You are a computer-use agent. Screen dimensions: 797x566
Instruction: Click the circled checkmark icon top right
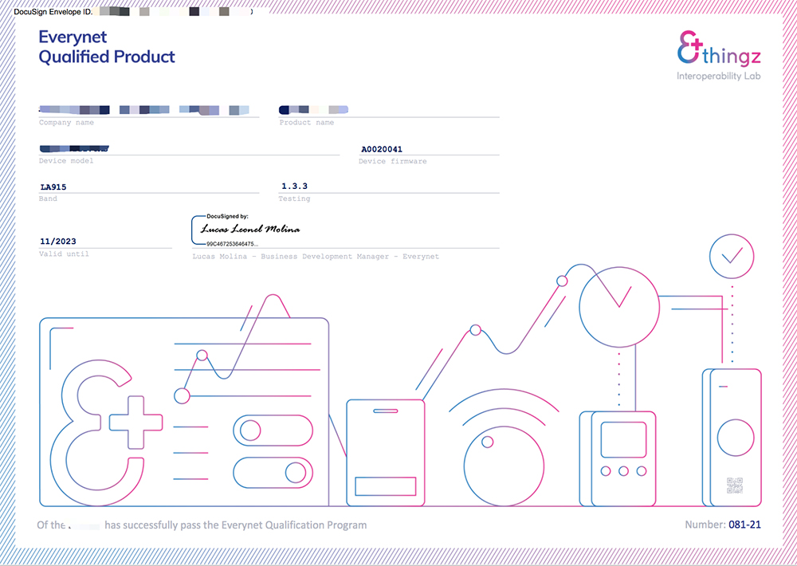click(732, 257)
